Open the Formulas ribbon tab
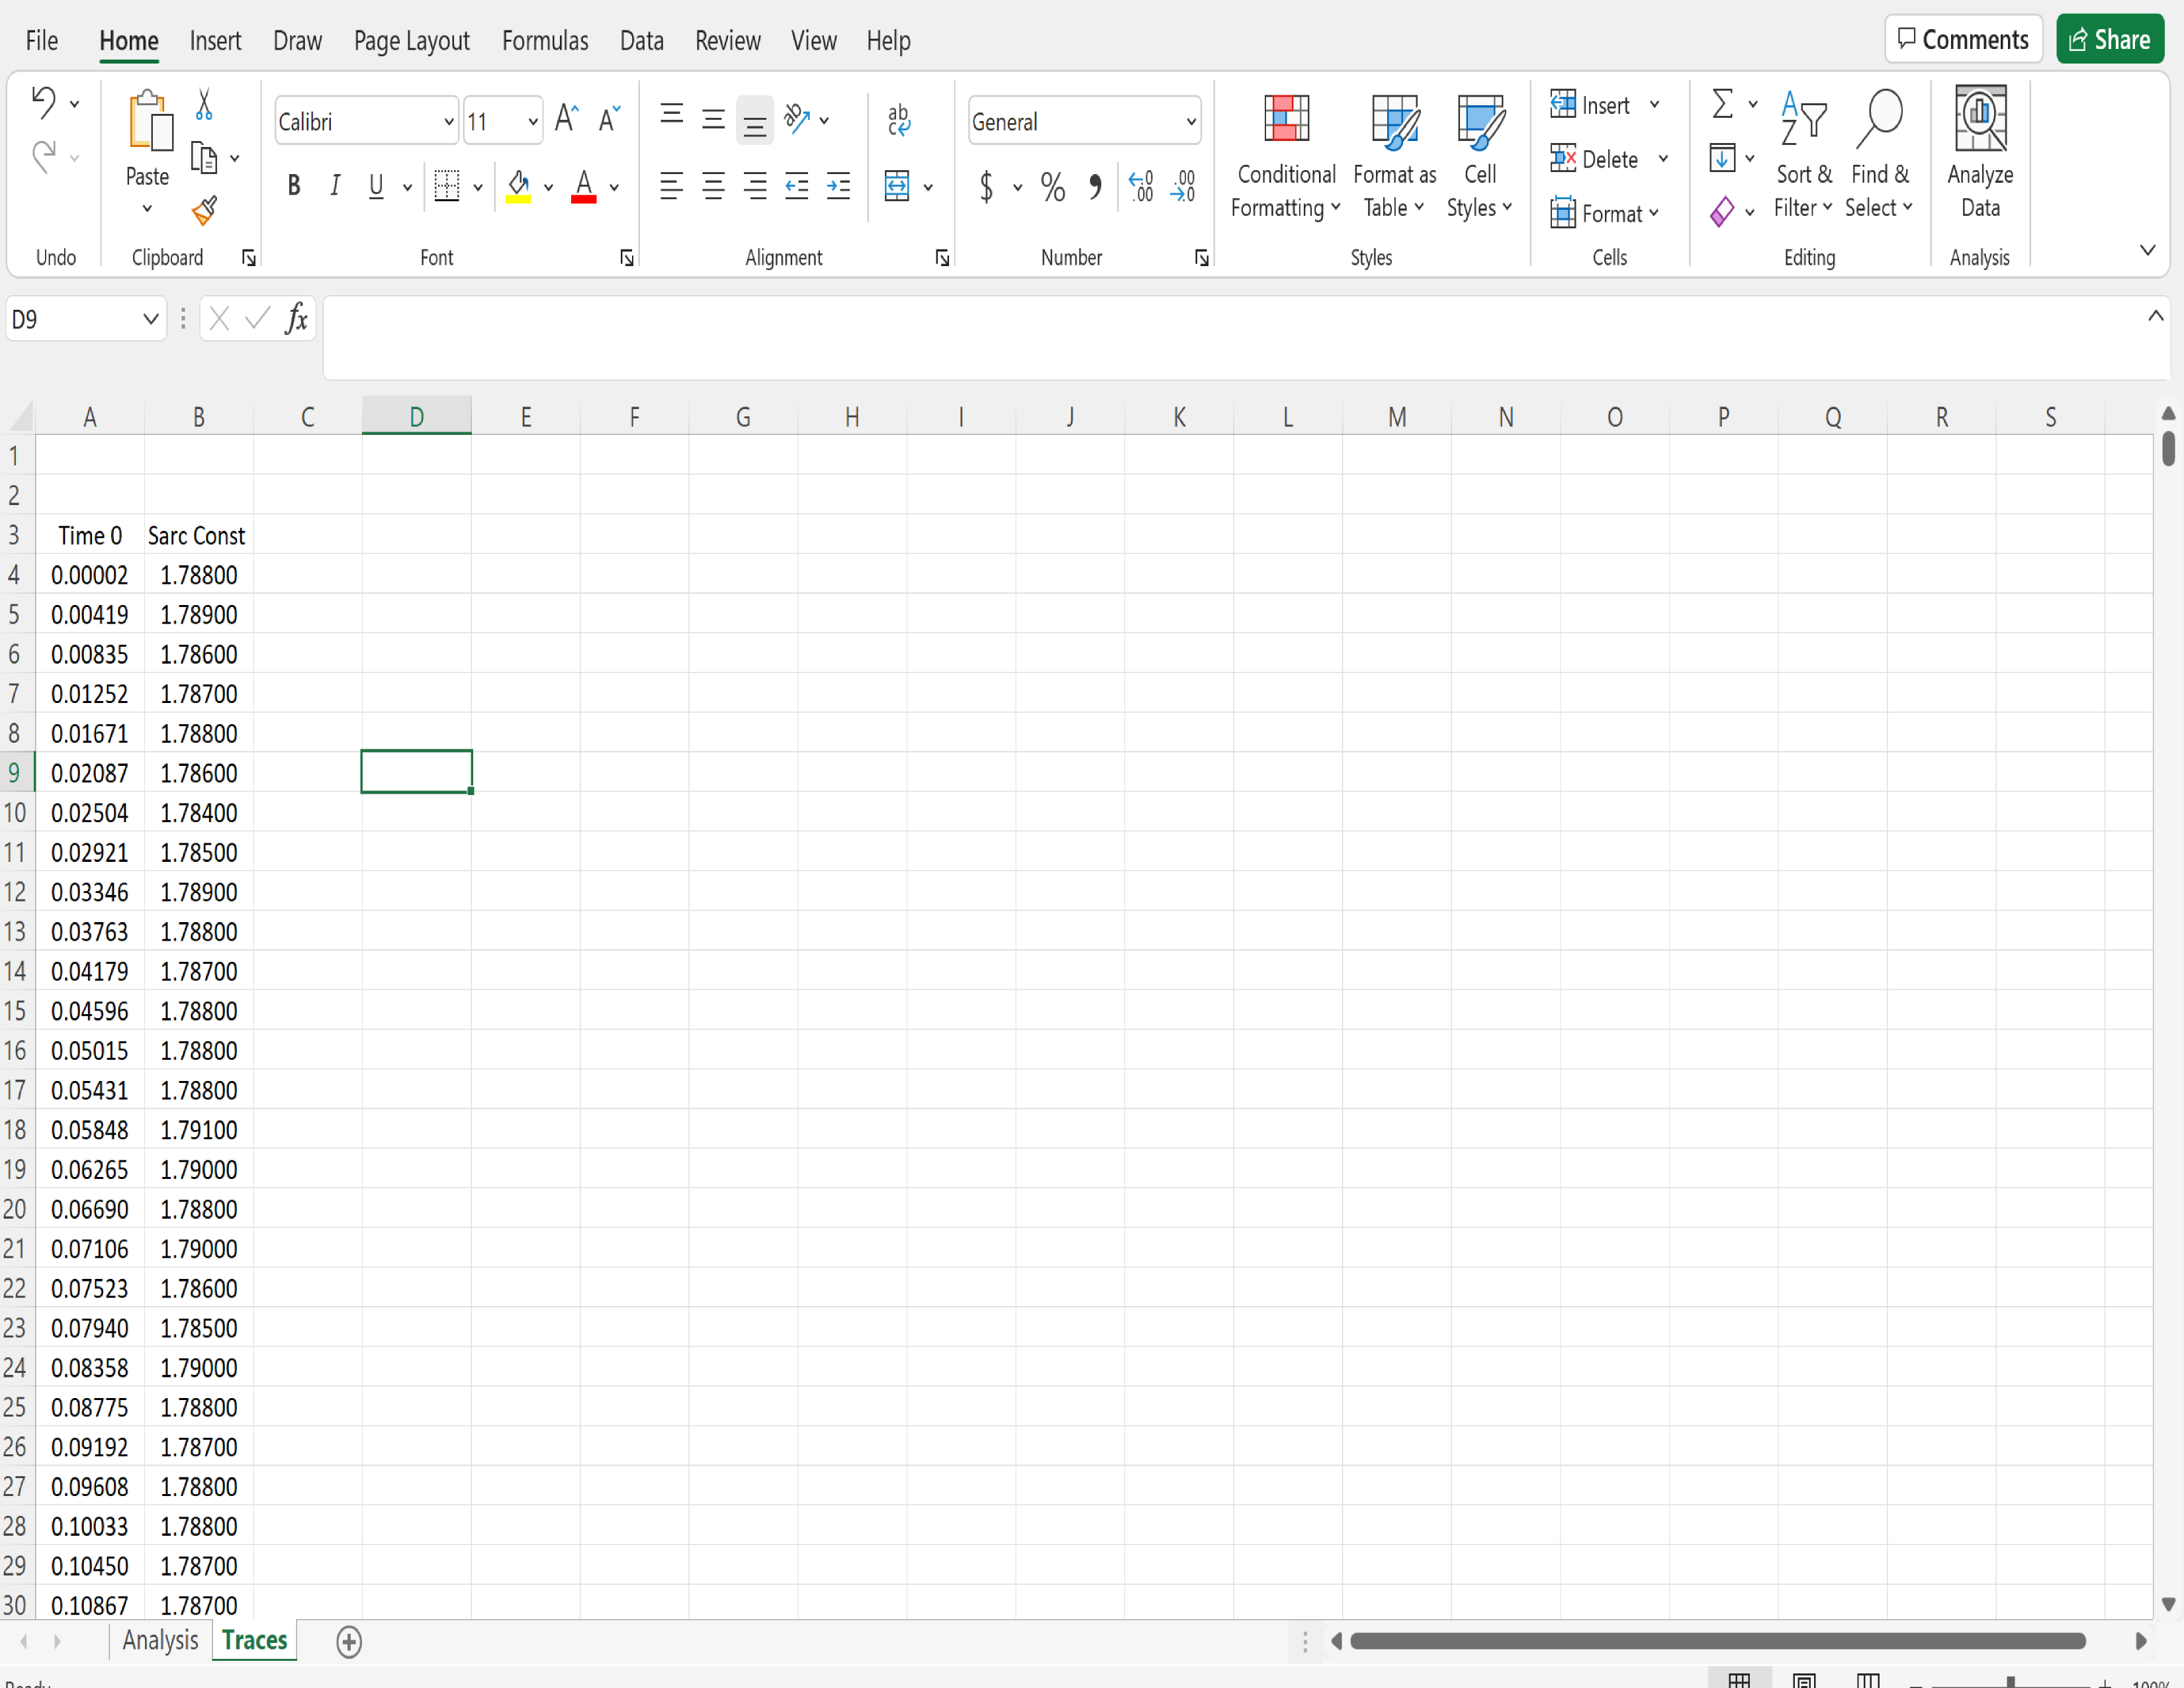The width and height of the screenshot is (2184, 1688). (x=545, y=41)
